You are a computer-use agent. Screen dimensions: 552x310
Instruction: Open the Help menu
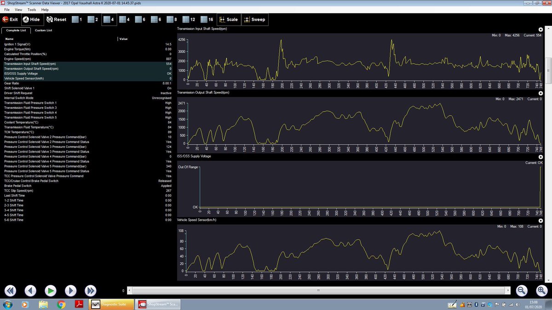coord(45,10)
